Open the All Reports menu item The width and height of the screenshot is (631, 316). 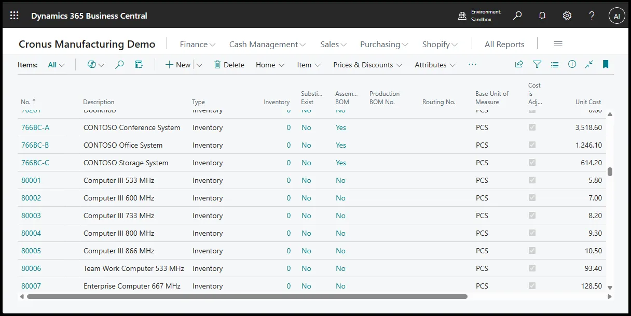504,45
